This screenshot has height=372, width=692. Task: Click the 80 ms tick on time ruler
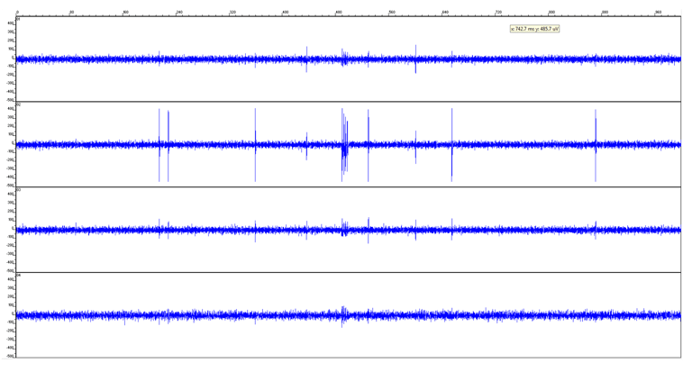(x=71, y=13)
